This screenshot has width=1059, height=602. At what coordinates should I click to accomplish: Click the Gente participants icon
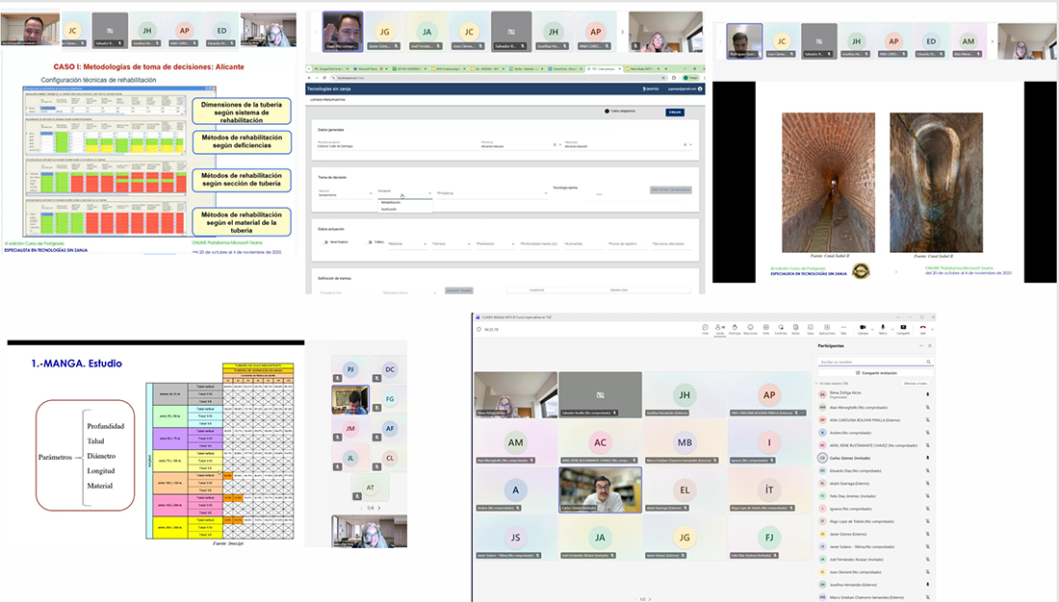tap(720, 327)
